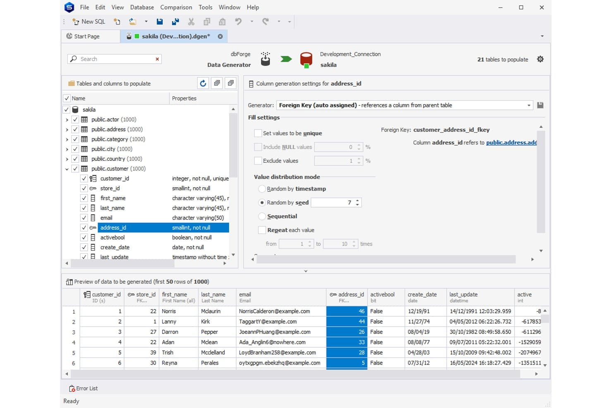This screenshot has height=408, width=612.
Task: Redo the last undone action
Action: click(x=265, y=21)
